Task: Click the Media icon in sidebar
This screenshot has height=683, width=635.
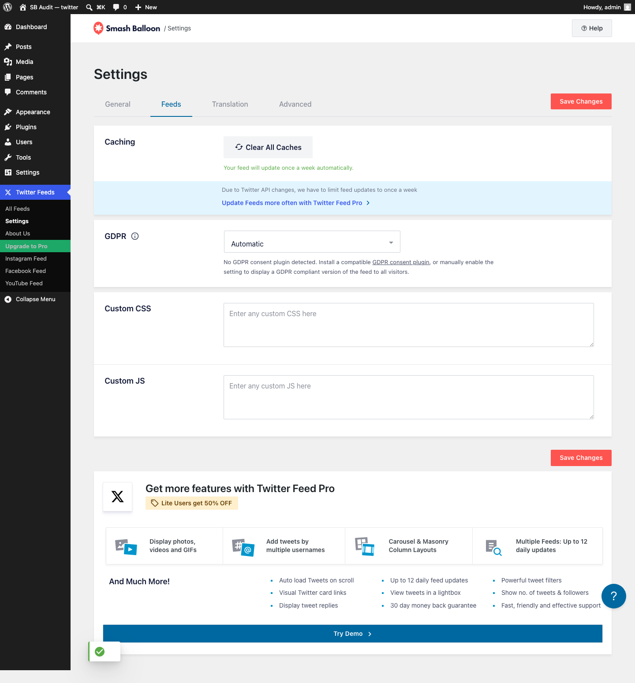Action: point(8,62)
